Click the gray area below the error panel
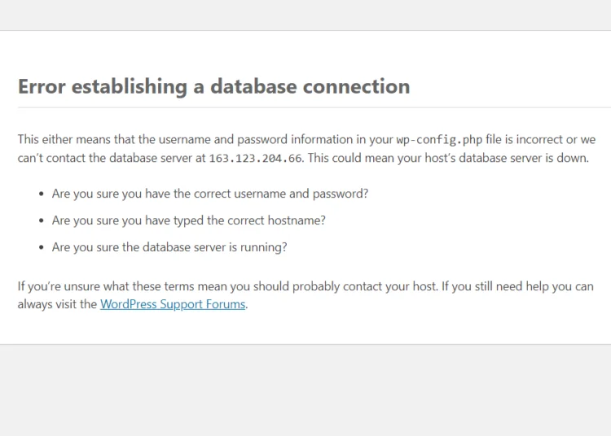611x436 pixels. point(305,390)
